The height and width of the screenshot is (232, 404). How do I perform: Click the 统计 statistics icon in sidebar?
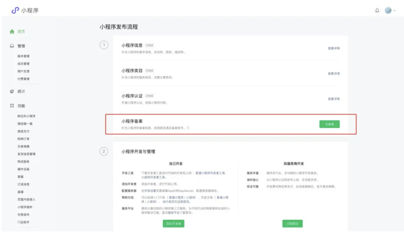pos(12,91)
